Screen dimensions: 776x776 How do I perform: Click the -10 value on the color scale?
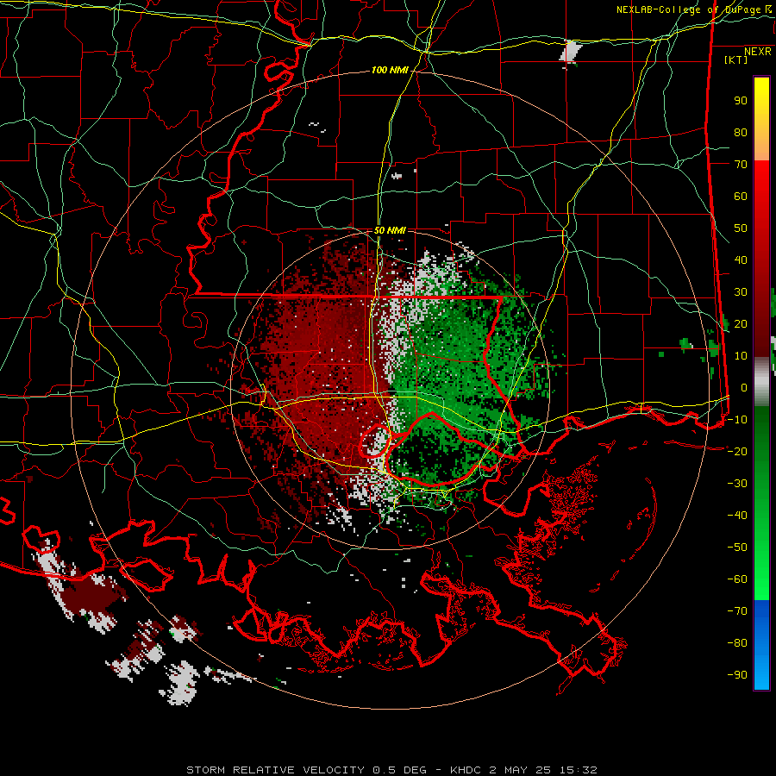pos(737,420)
